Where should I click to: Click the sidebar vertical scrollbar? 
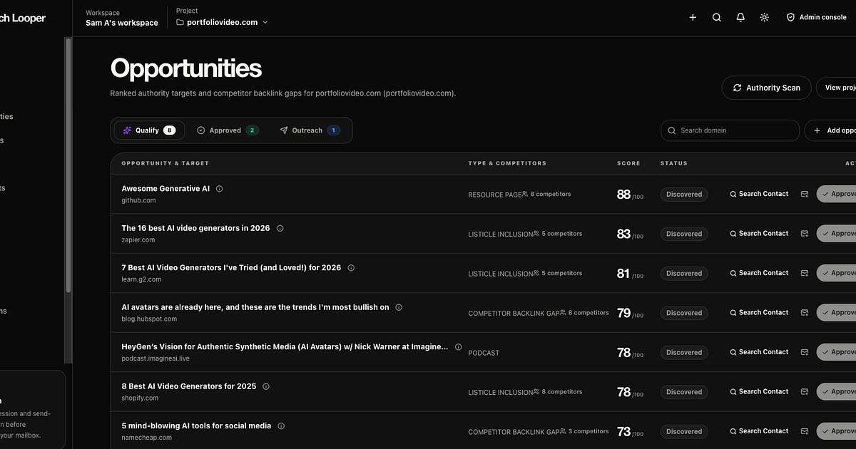click(x=68, y=164)
